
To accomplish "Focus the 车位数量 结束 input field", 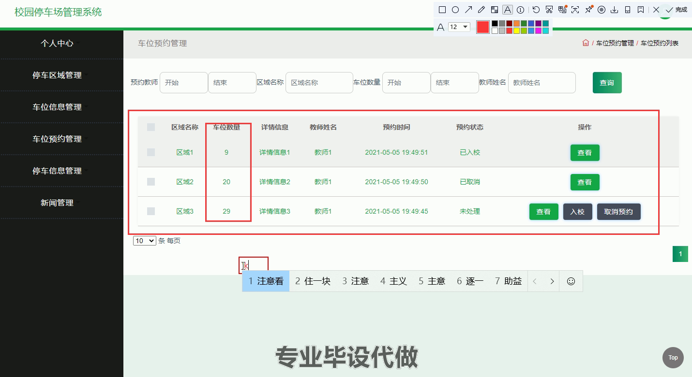I will [x=455, y=83].
